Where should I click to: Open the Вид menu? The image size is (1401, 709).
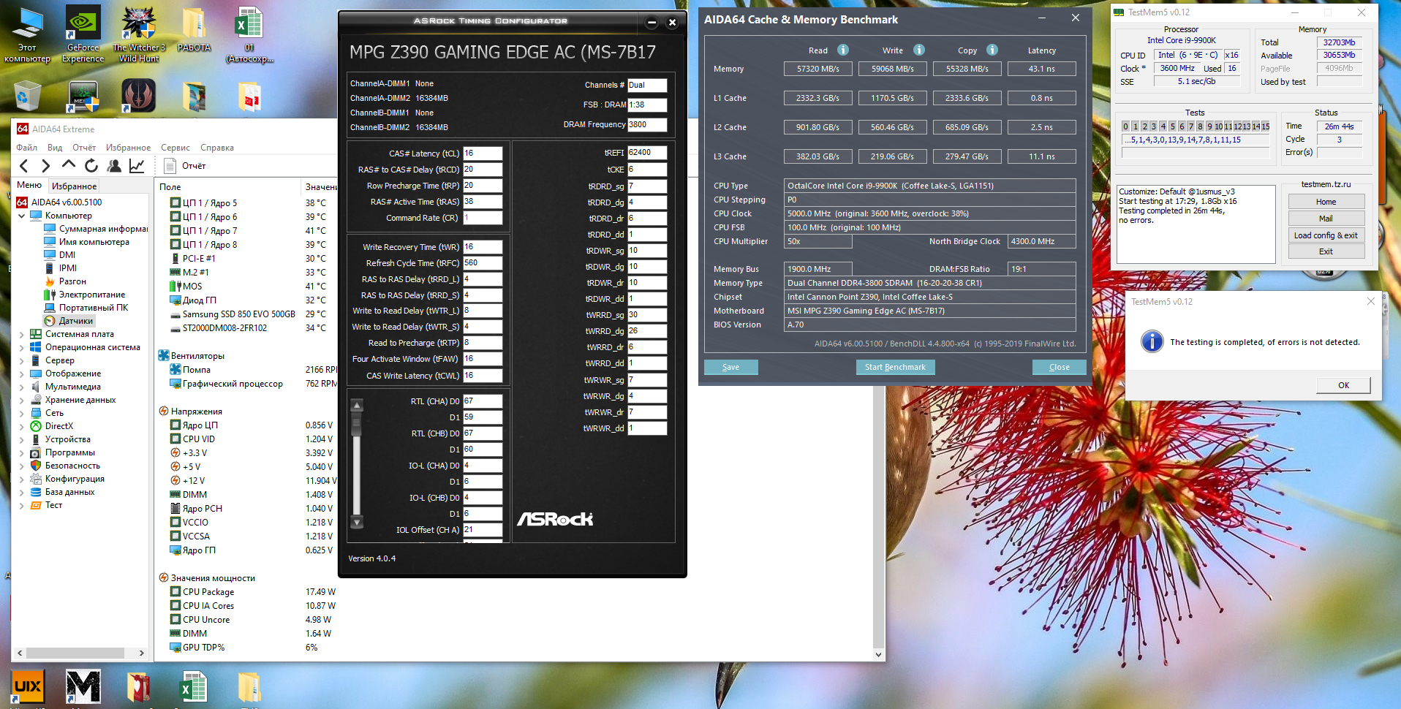tap(55, 148)
